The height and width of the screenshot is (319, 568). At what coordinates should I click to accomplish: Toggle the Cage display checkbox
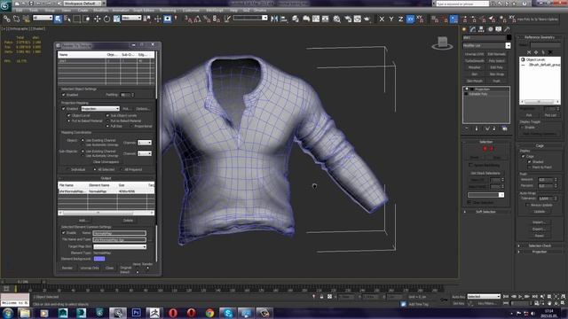[523, 156]
